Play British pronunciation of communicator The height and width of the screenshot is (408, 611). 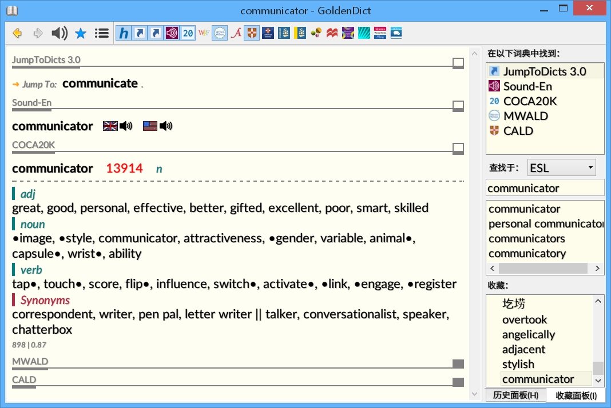(x=126, y=126)
